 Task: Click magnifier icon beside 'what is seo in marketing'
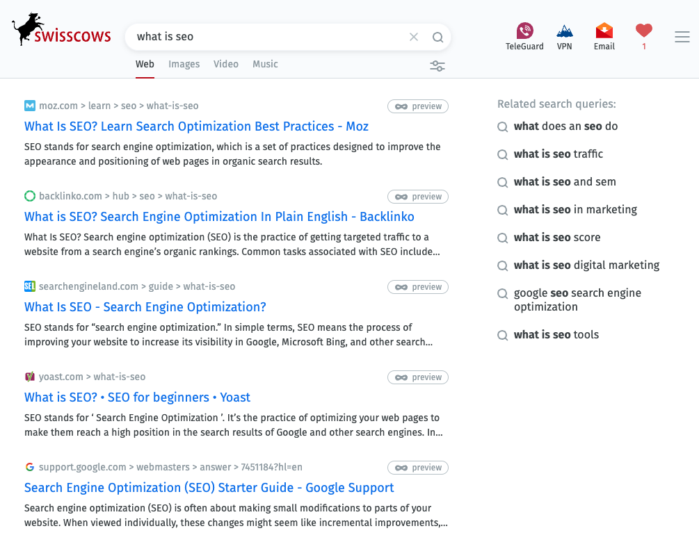502,211
